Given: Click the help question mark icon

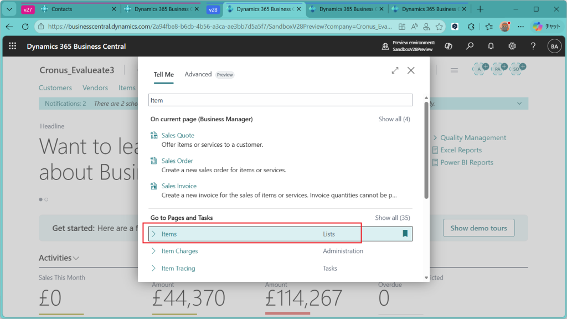Looking at the screenshot, I should tap(533, 47).
